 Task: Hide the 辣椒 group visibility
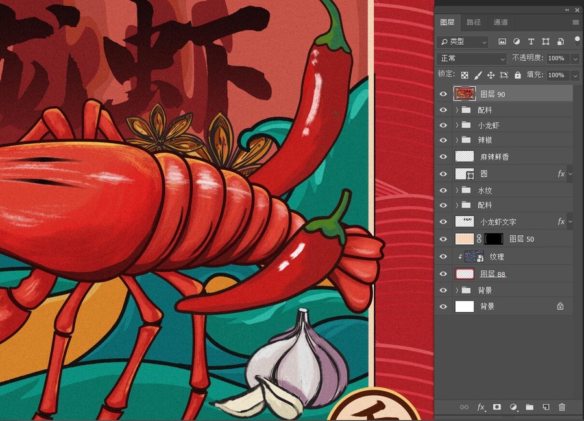[x=443, y=140]
